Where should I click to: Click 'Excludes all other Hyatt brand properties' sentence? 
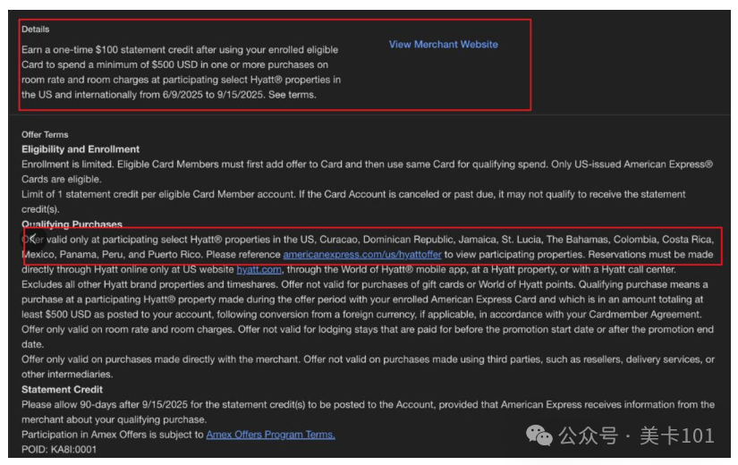(x=150, y=284)
